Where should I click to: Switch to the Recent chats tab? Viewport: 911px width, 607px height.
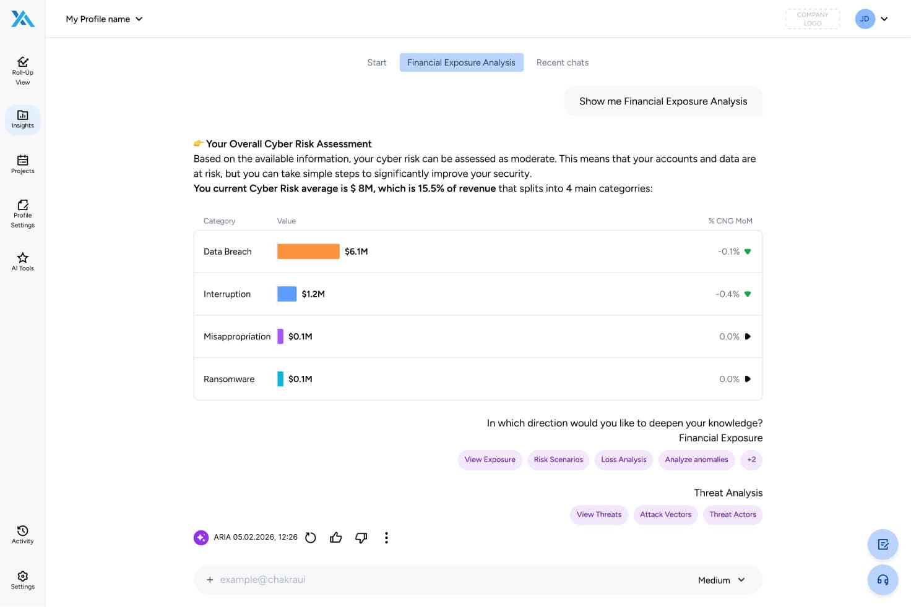562,62
